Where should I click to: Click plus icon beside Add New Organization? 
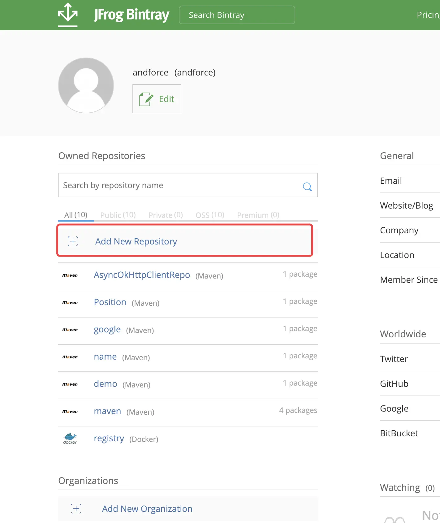click(x=76, y=508)
